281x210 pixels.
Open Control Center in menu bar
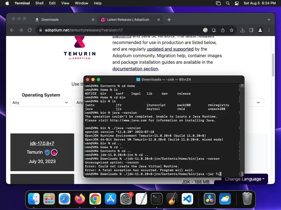click(237, 3)
